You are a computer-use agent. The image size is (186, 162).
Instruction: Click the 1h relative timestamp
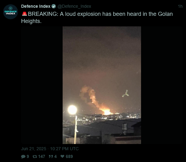pyautogui.click(x=180, y=6)
